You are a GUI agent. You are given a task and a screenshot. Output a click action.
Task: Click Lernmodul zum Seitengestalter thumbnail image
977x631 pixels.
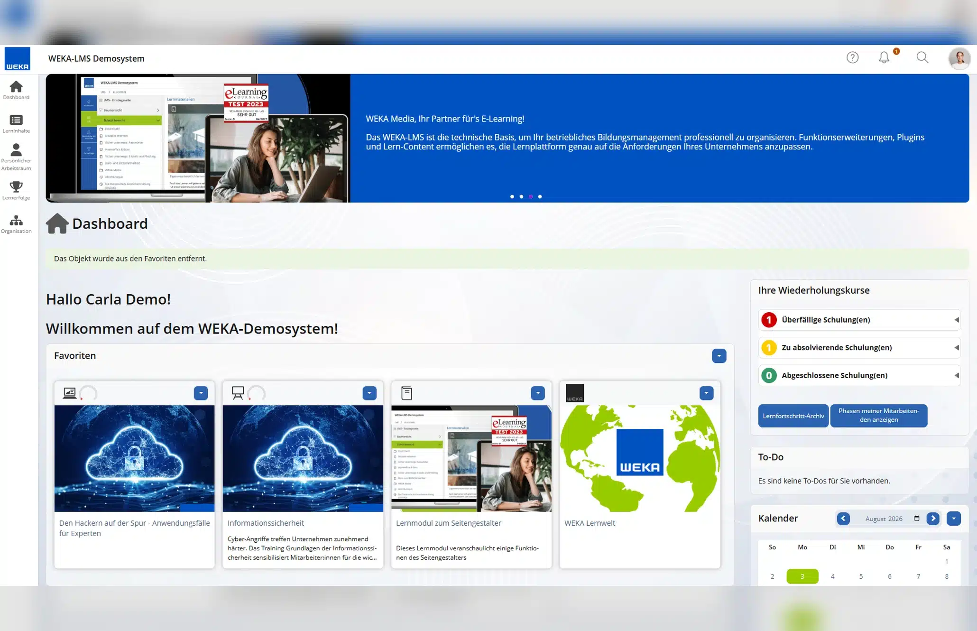(x=471, y=458)
